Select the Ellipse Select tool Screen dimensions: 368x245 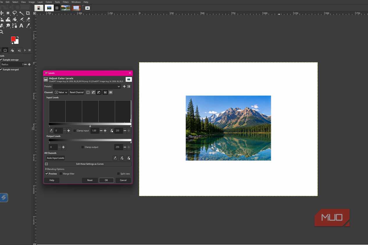(8, 13)
